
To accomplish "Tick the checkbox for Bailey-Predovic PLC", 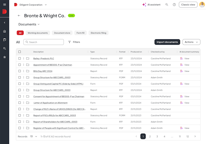I will pos(20,59).
